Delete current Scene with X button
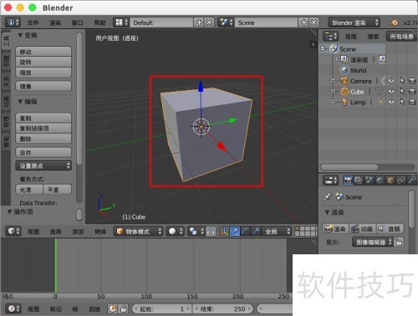Image resolution: width=418 pixels, height=316 pixels. pos(313,23)
